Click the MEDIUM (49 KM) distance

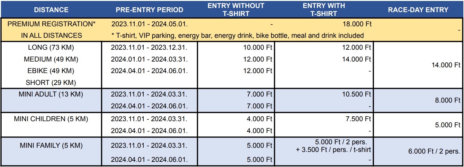tap(51, 59)
